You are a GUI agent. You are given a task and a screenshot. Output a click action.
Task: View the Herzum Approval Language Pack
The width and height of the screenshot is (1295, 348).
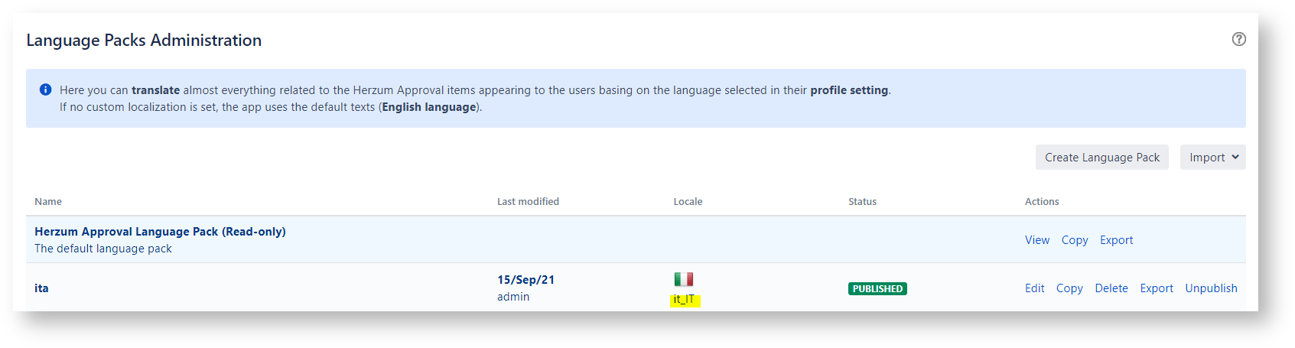1036,240
